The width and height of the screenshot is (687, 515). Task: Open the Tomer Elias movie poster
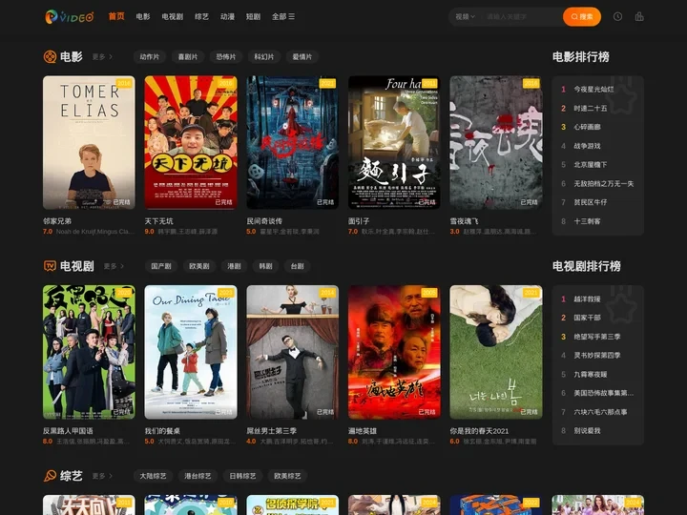[x=89, y=142]
